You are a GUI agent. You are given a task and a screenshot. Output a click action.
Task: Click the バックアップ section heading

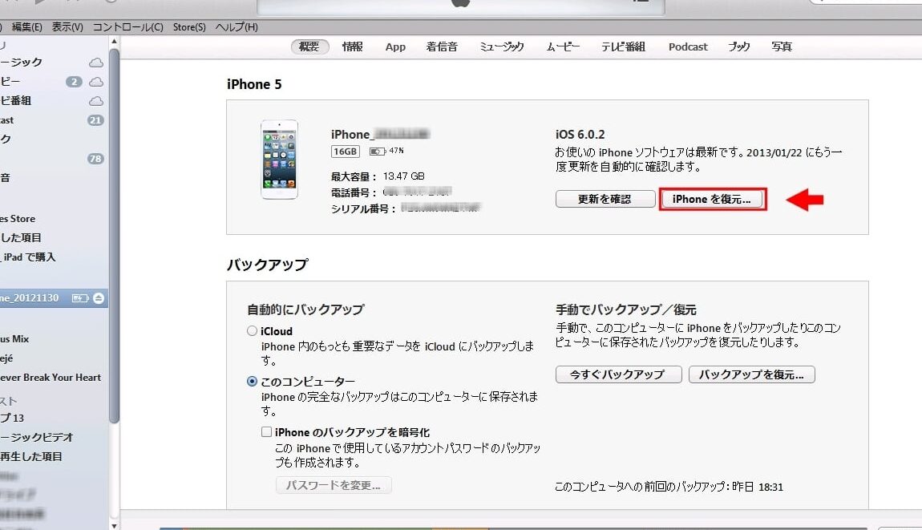coord(268,265)
